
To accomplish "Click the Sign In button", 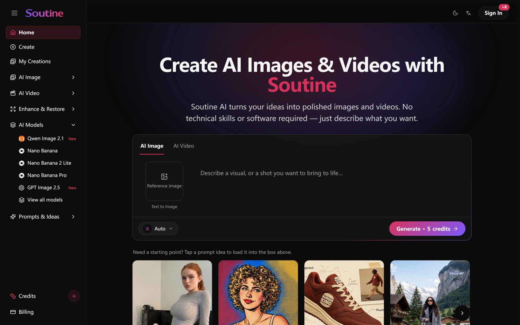I will click(493, 13).
